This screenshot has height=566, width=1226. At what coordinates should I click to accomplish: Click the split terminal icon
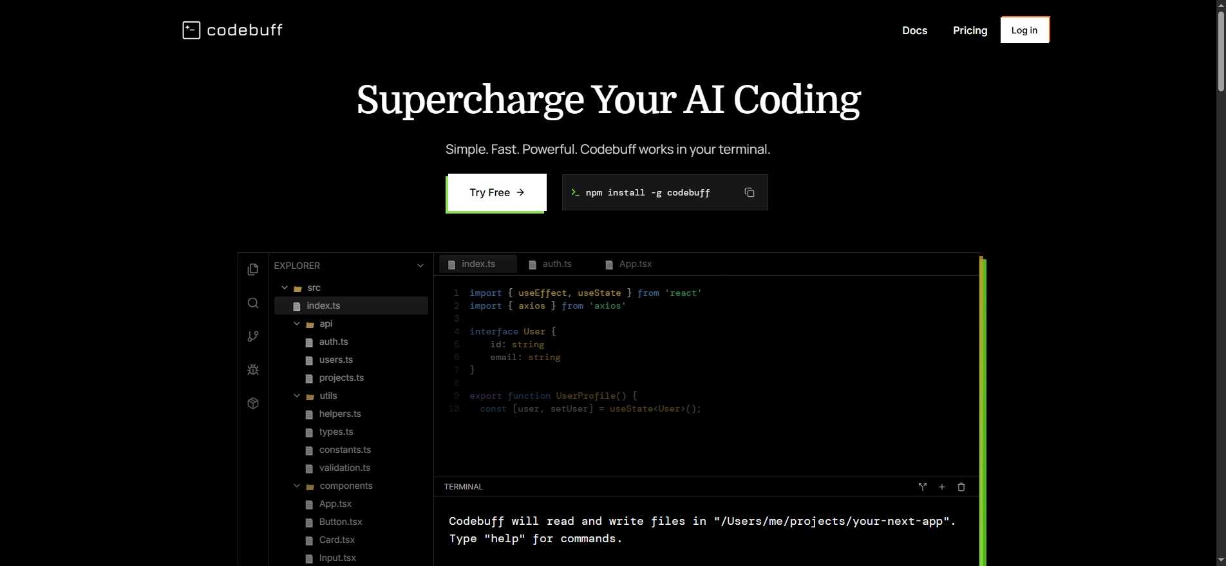point(923,487)
